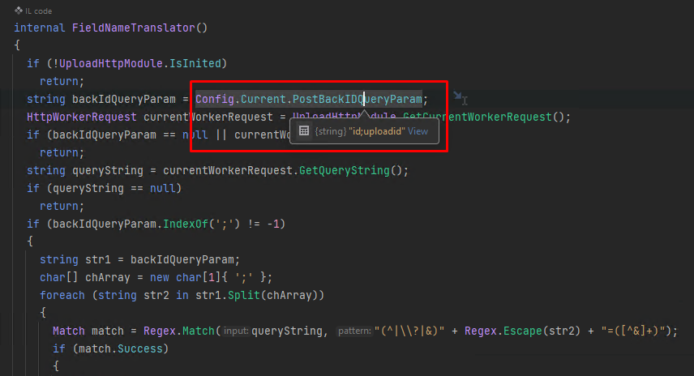Open the View link in the value tooltip

click(418, 131)
